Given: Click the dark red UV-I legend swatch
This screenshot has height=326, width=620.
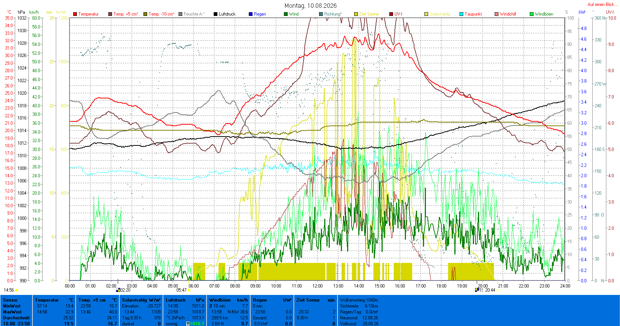Looking at the screenshot, I should tap(391, 14).
